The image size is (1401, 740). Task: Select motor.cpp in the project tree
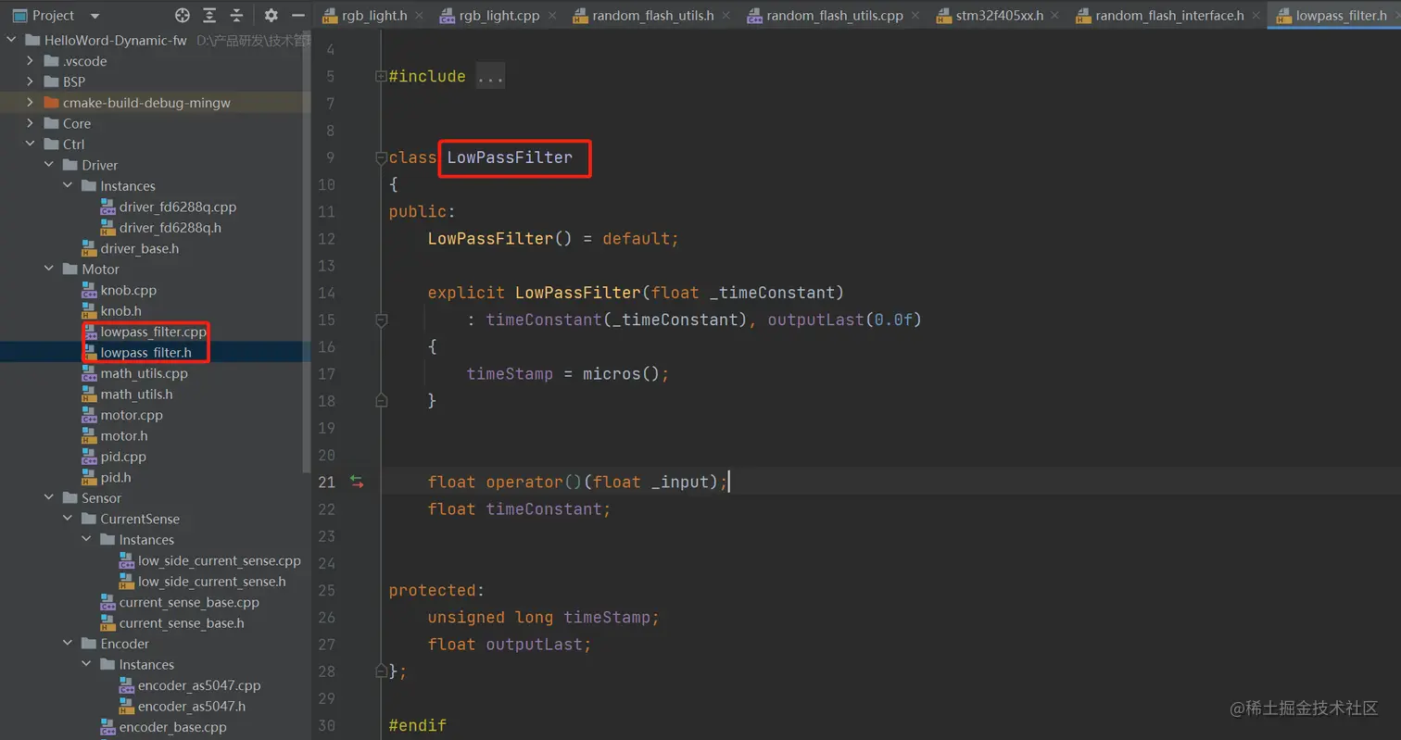(132, 415)
